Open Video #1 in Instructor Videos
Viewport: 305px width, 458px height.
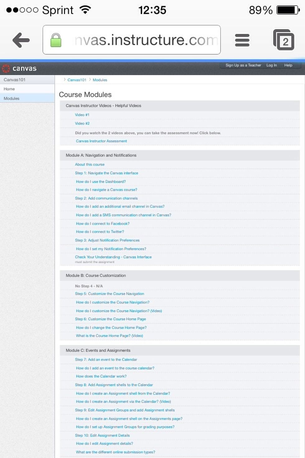(82, 115)
